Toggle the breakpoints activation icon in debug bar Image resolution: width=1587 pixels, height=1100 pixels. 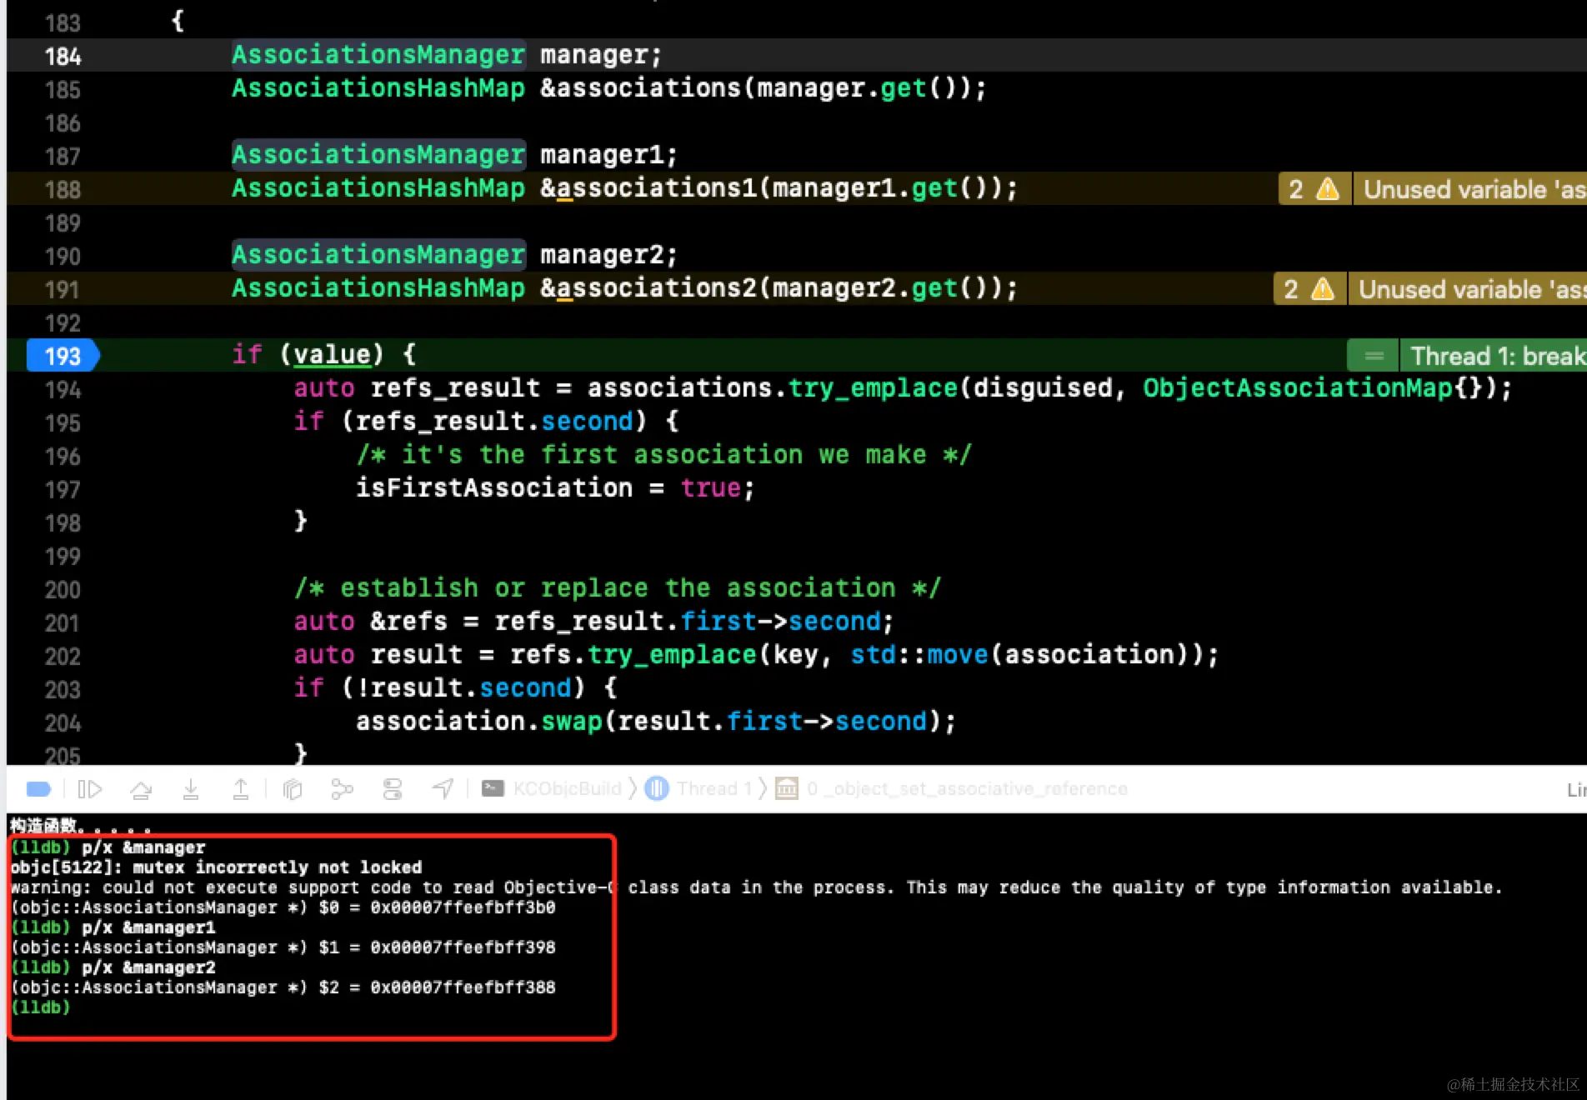pyautogui.click(x=39, y=788)
